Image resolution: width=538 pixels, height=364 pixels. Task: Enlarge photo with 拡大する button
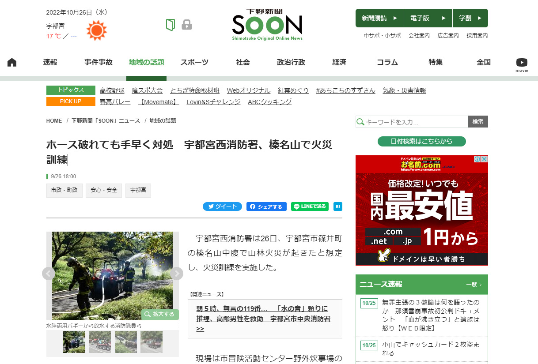click(160, 315)
